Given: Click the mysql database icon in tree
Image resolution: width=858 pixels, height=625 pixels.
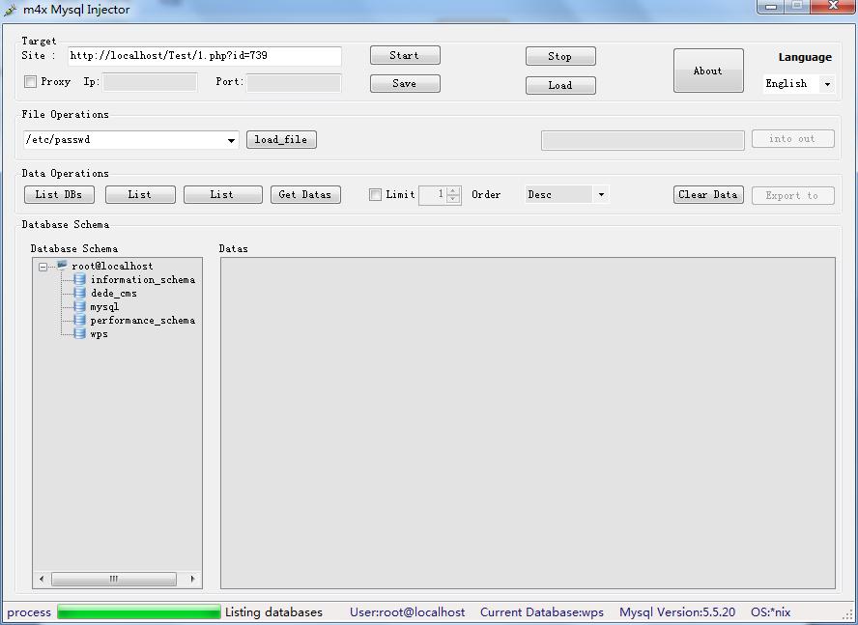Looking at the screenshot, I should coord(80,306).
